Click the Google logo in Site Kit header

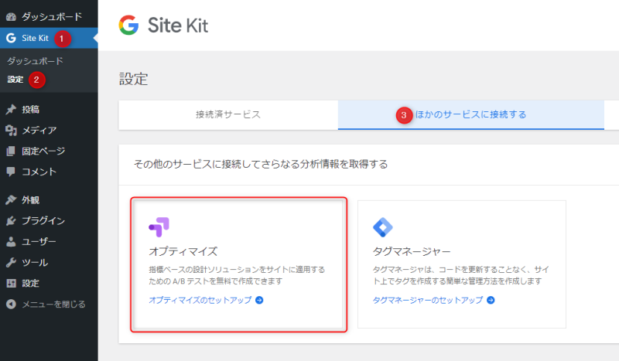click(x=128, y=26)
